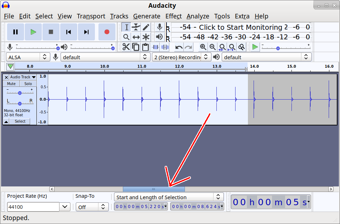Select the Selection (I-beam) tool
Screen dimensions: 340x224
126,27
